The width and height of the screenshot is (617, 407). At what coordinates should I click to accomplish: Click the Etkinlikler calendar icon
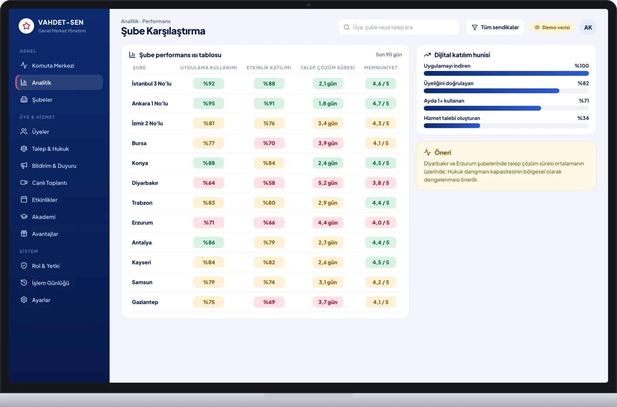pos(24,199)
